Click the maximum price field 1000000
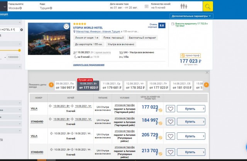 (x=13, y=57)
